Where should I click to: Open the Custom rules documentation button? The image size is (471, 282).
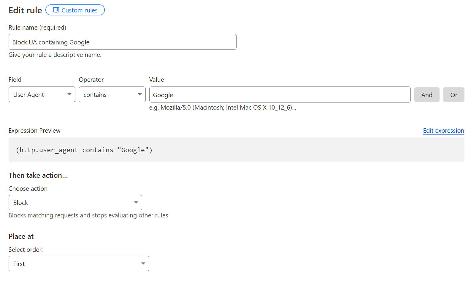(75, 10)
